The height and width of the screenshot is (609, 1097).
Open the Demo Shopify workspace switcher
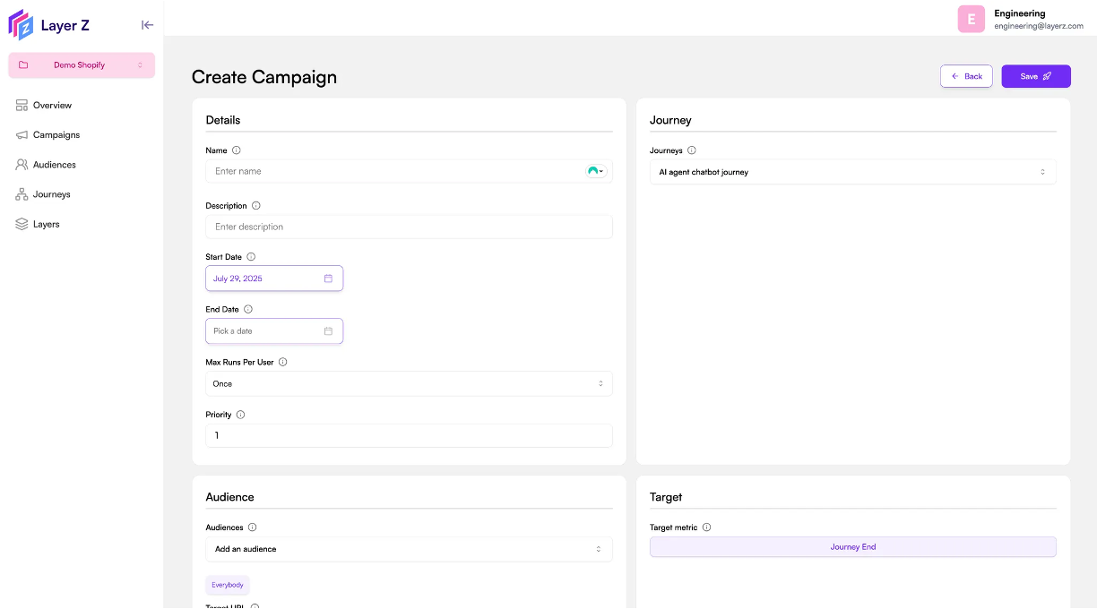[81, 64]
